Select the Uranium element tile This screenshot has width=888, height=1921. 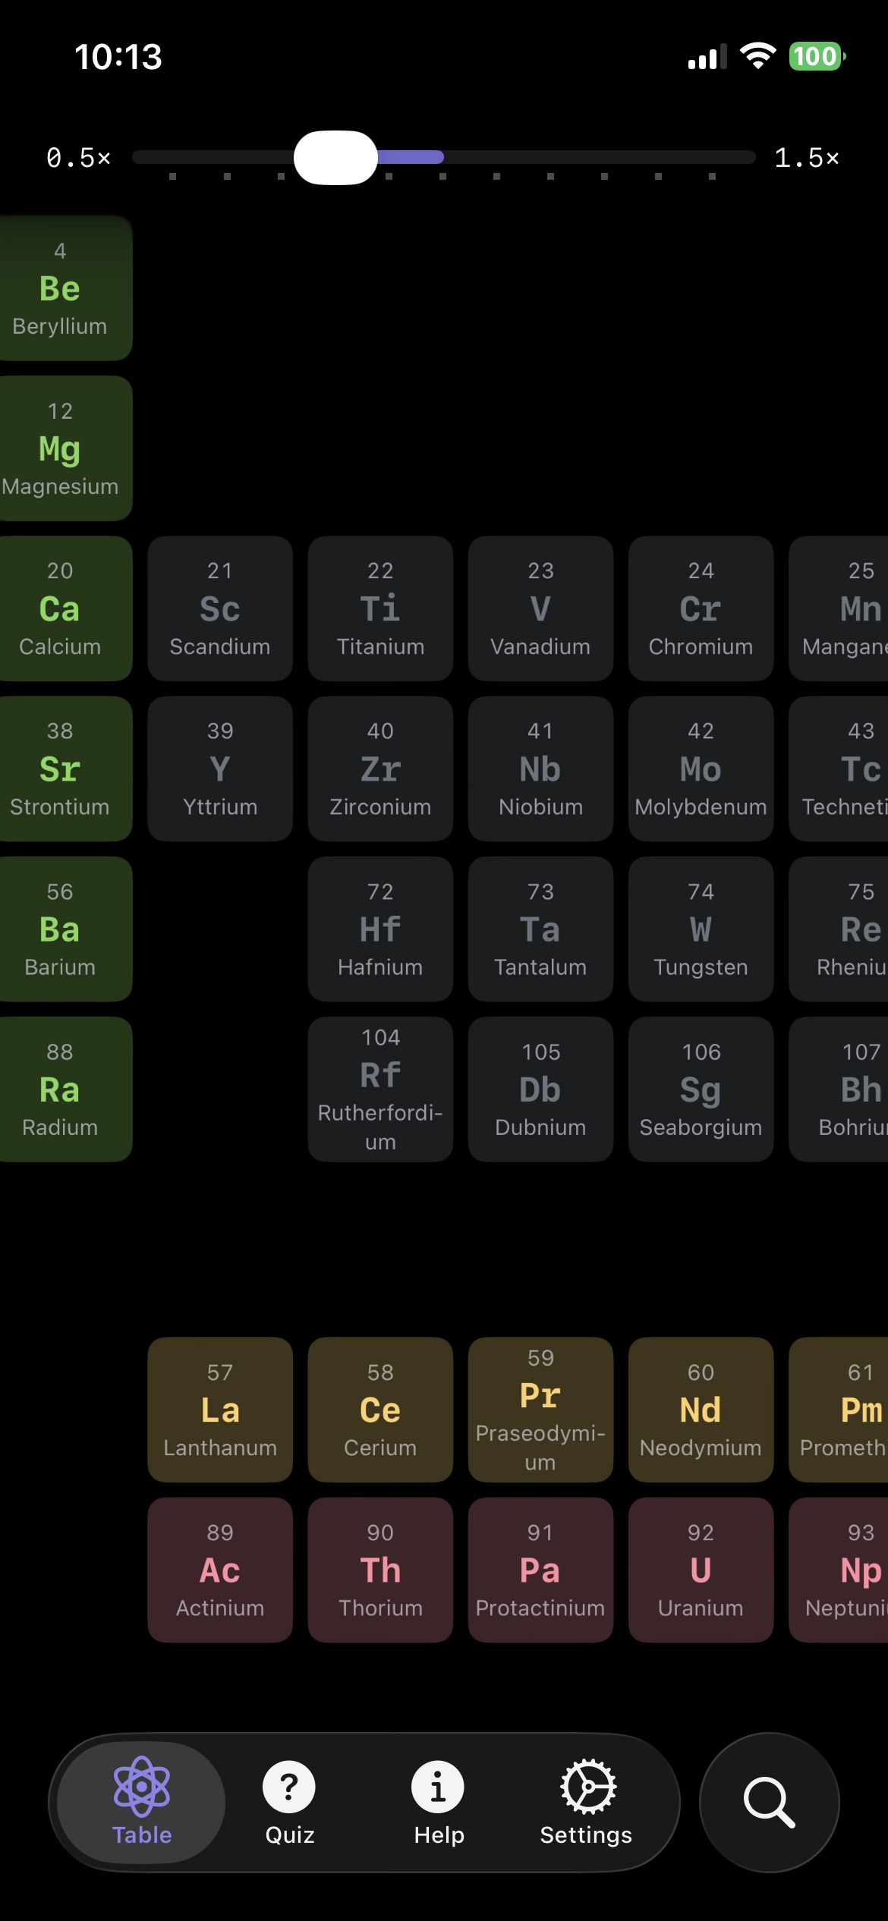[701, 1570]
